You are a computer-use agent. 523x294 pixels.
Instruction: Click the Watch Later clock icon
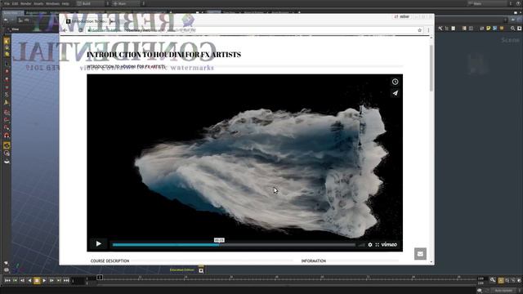[395, 82]
